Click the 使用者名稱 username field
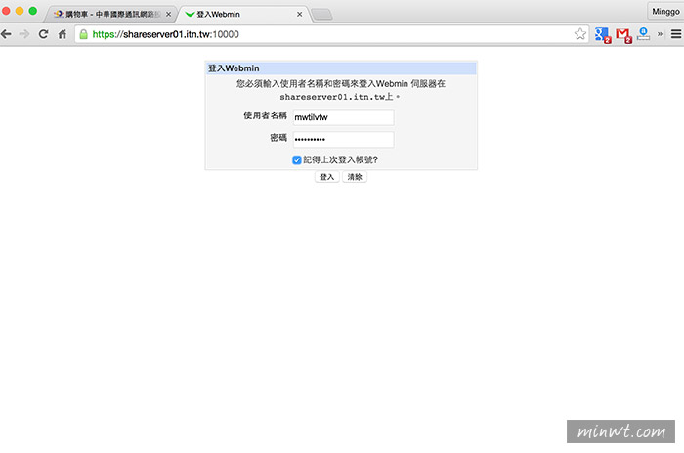This screenshot has height=453, width=684. pos(343,117)
